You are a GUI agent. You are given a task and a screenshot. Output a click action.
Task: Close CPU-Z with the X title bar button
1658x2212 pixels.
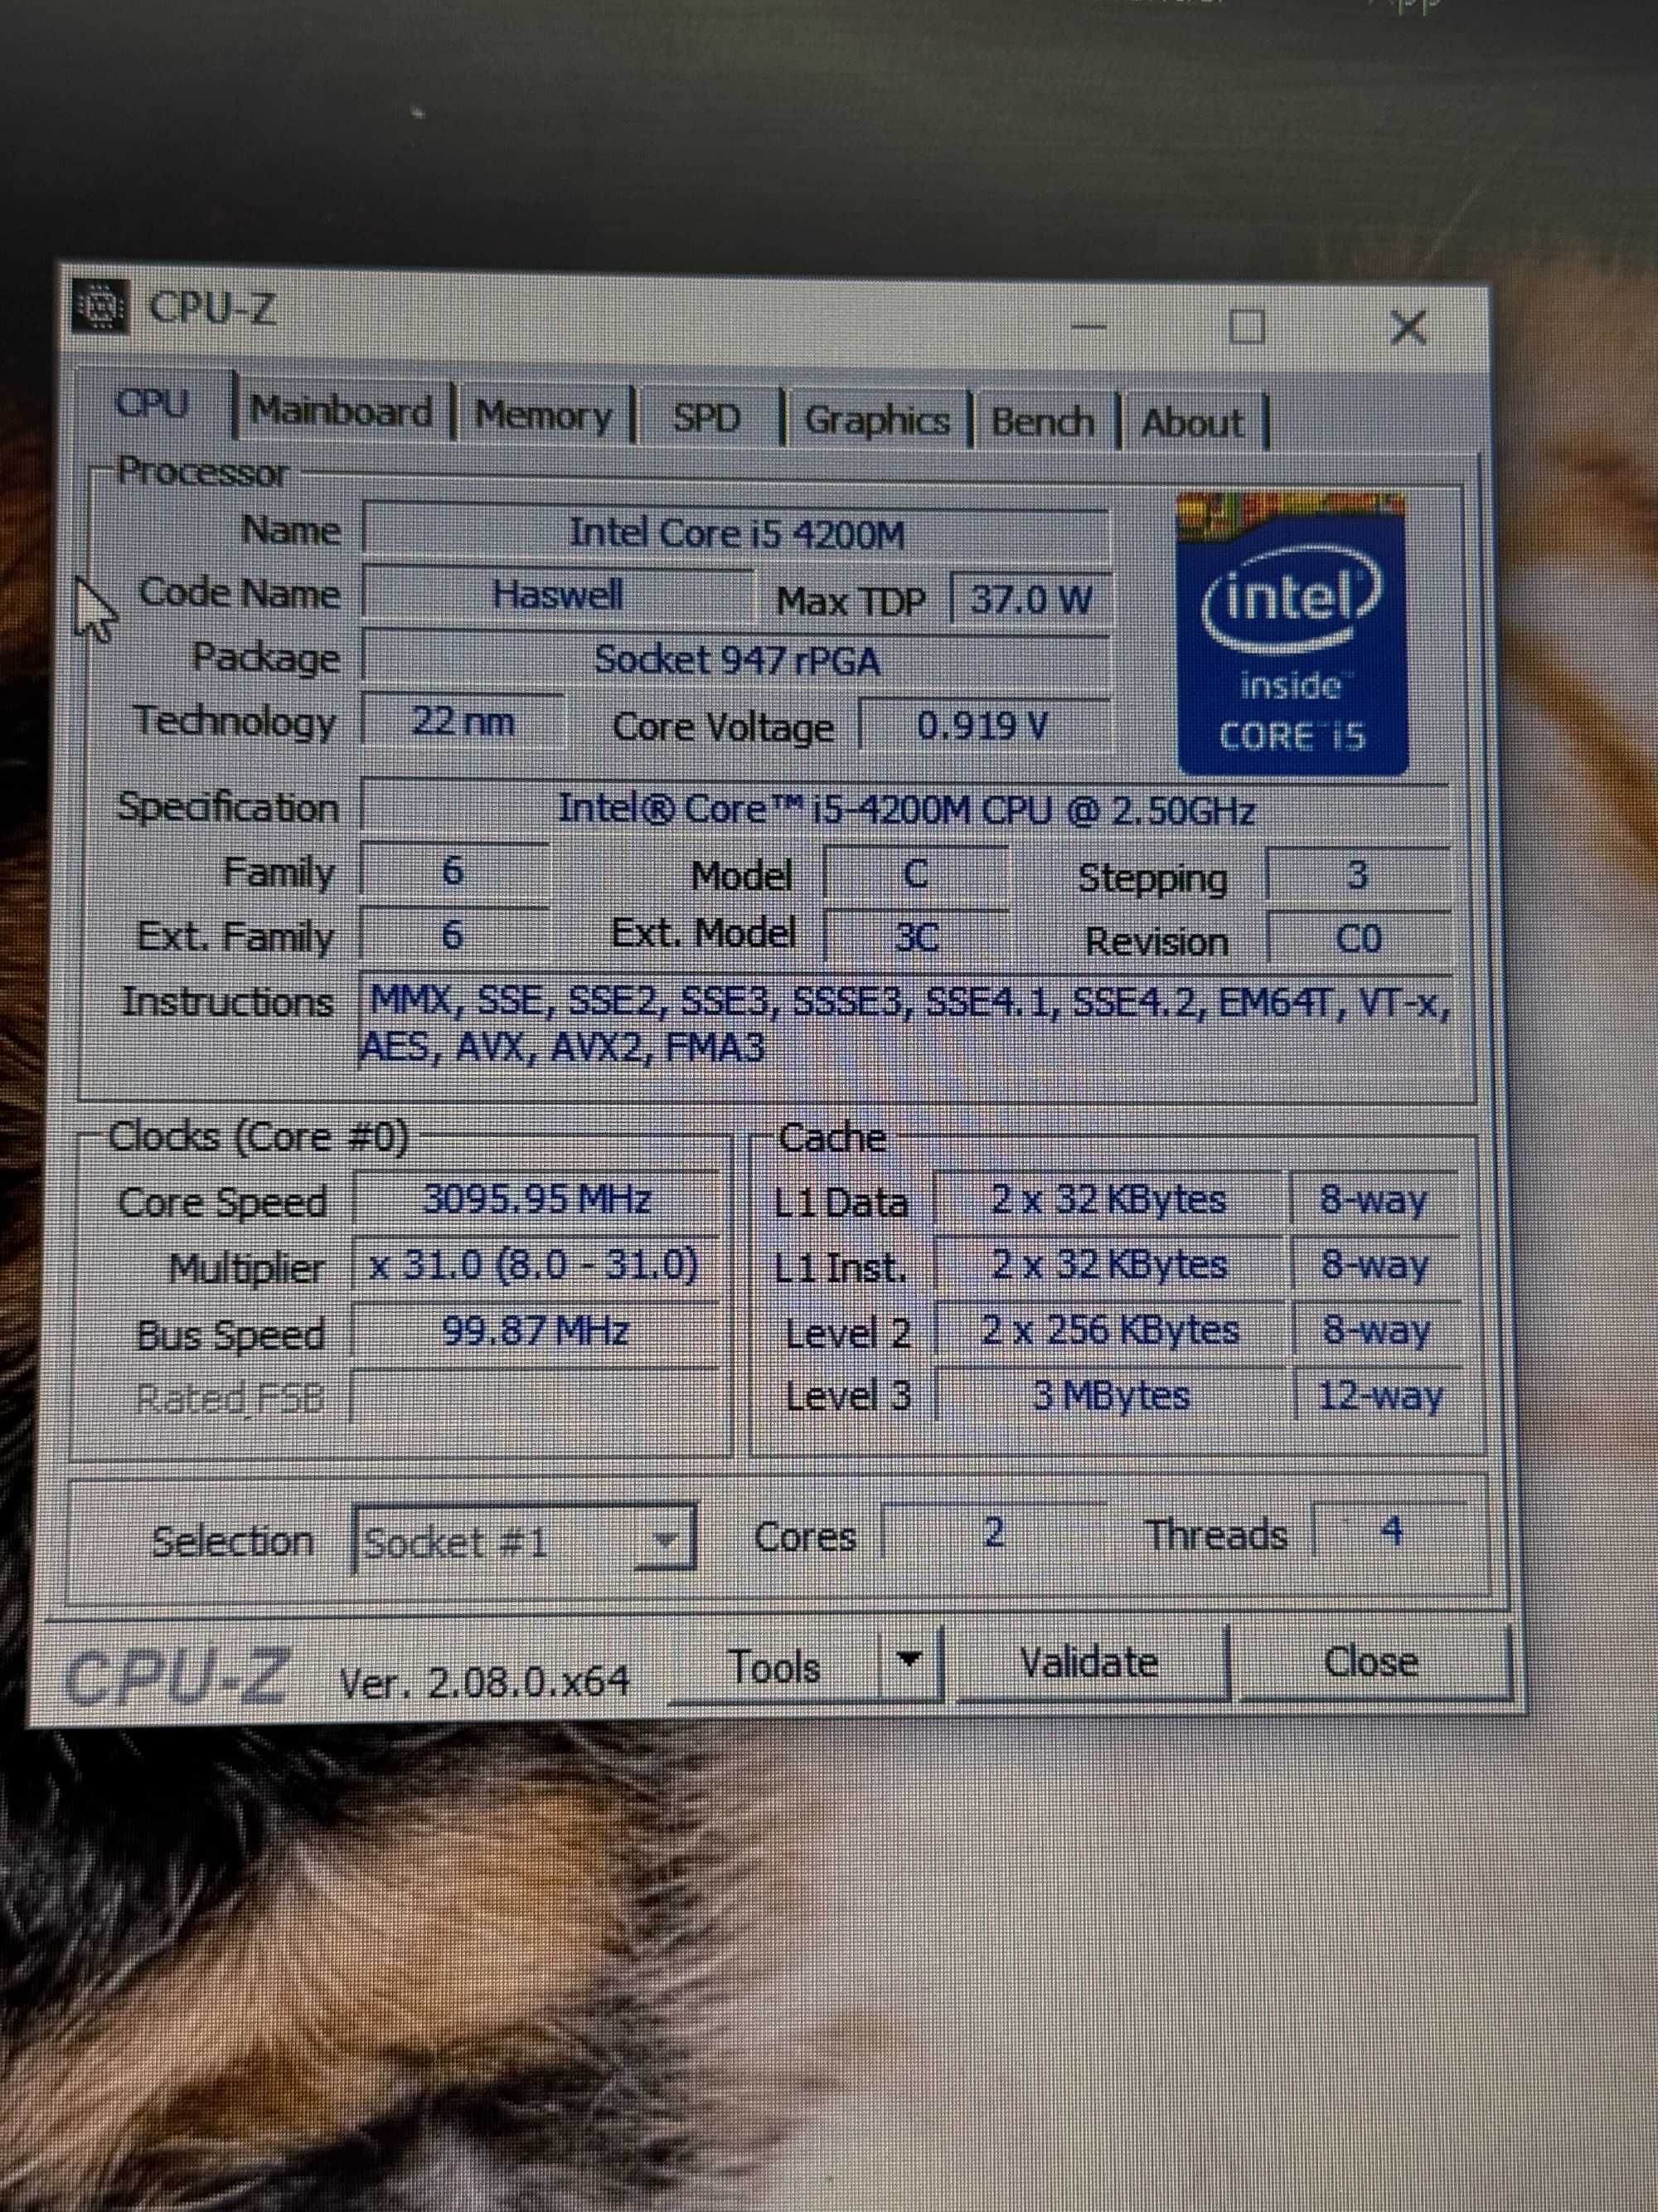1408,327
